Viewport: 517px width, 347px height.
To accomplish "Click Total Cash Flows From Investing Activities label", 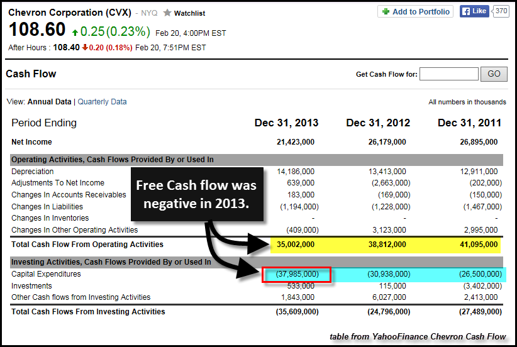I will pos(88,312).
